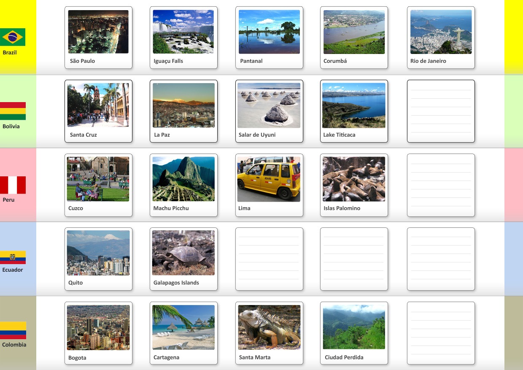Click the Lake Titicaca caption

339,135
